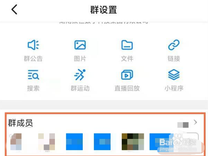
Task: Tap the 小程序 label
Action: 174,88
